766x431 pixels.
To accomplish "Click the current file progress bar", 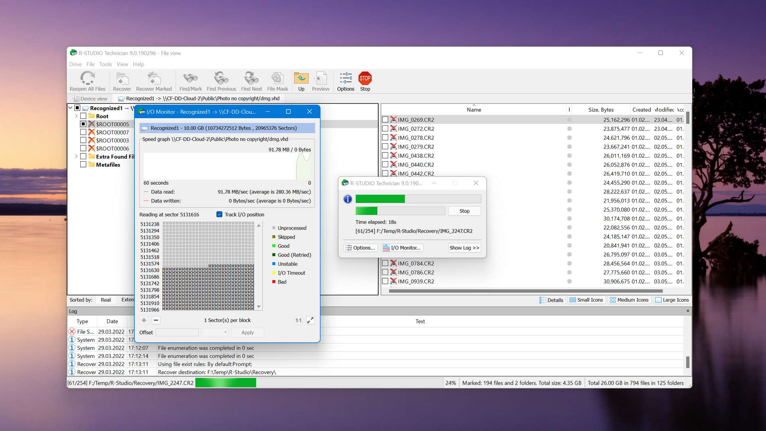I will [x=400, y=211].
